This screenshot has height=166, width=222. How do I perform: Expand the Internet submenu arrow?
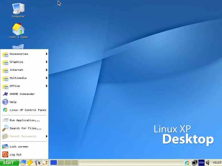tap(47, 70)
